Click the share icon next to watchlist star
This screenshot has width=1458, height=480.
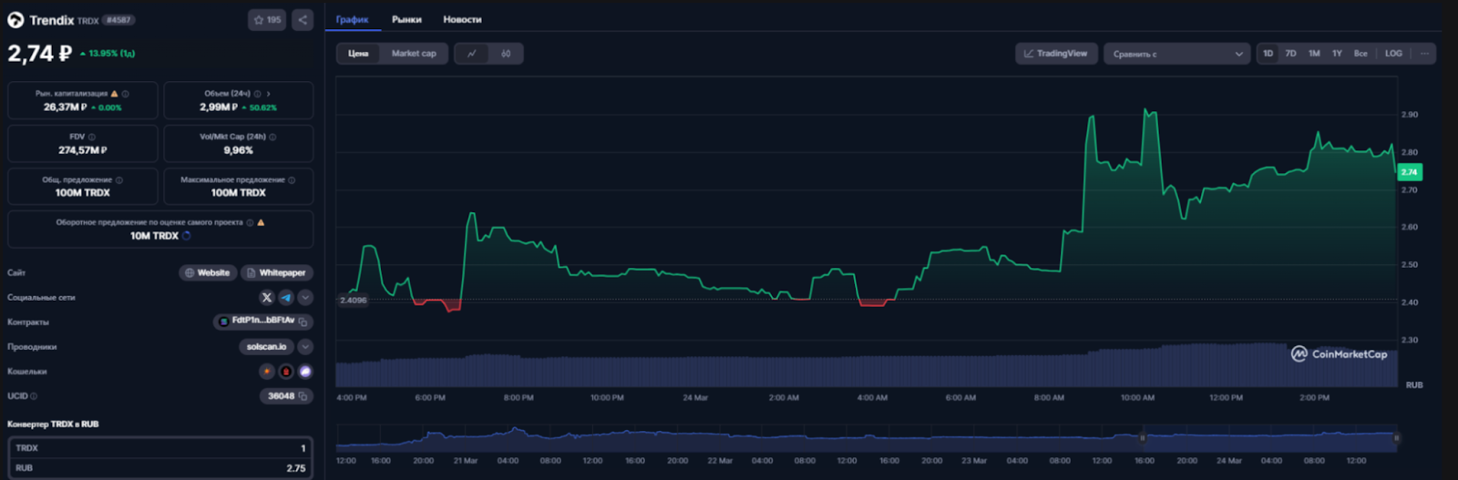point(303,20)
